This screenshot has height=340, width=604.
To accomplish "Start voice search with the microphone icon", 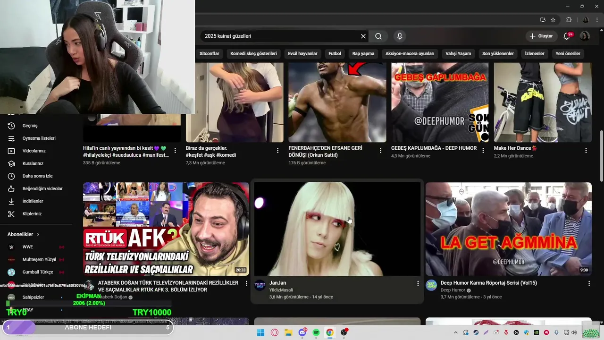I will pyautogui.click(x=400, y=36).
